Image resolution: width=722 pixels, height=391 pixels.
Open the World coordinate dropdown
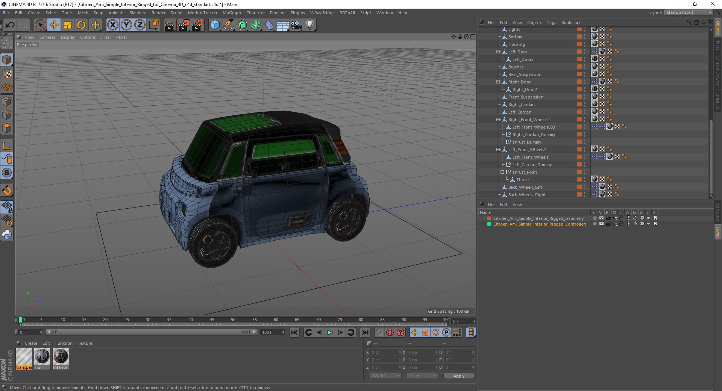tap(385, 376)
